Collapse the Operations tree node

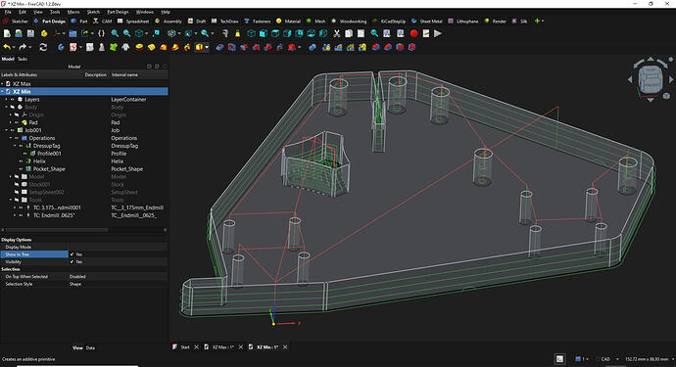(11, 138)
